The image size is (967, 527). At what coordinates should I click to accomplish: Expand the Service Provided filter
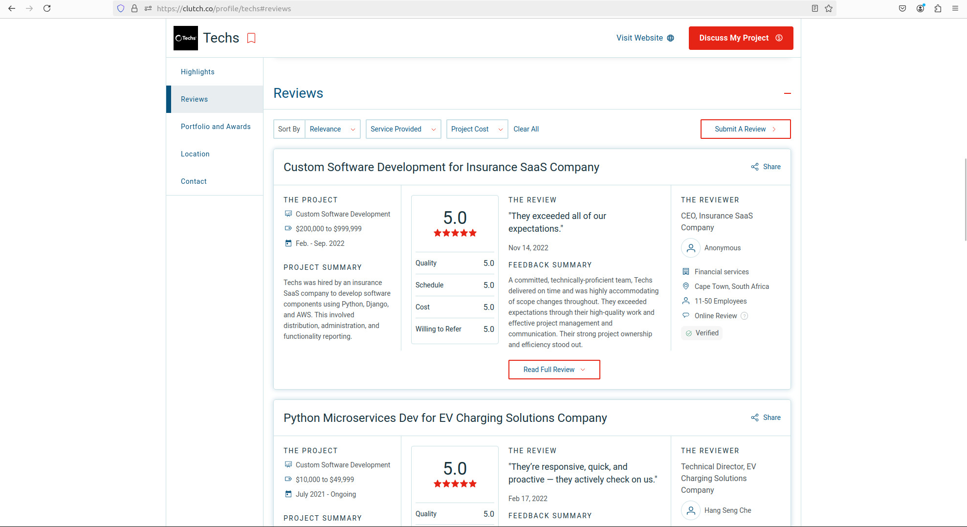(x=403, y=129)
